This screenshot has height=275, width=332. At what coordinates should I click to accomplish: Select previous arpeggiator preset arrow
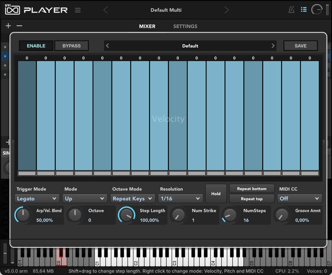[107, 46]
